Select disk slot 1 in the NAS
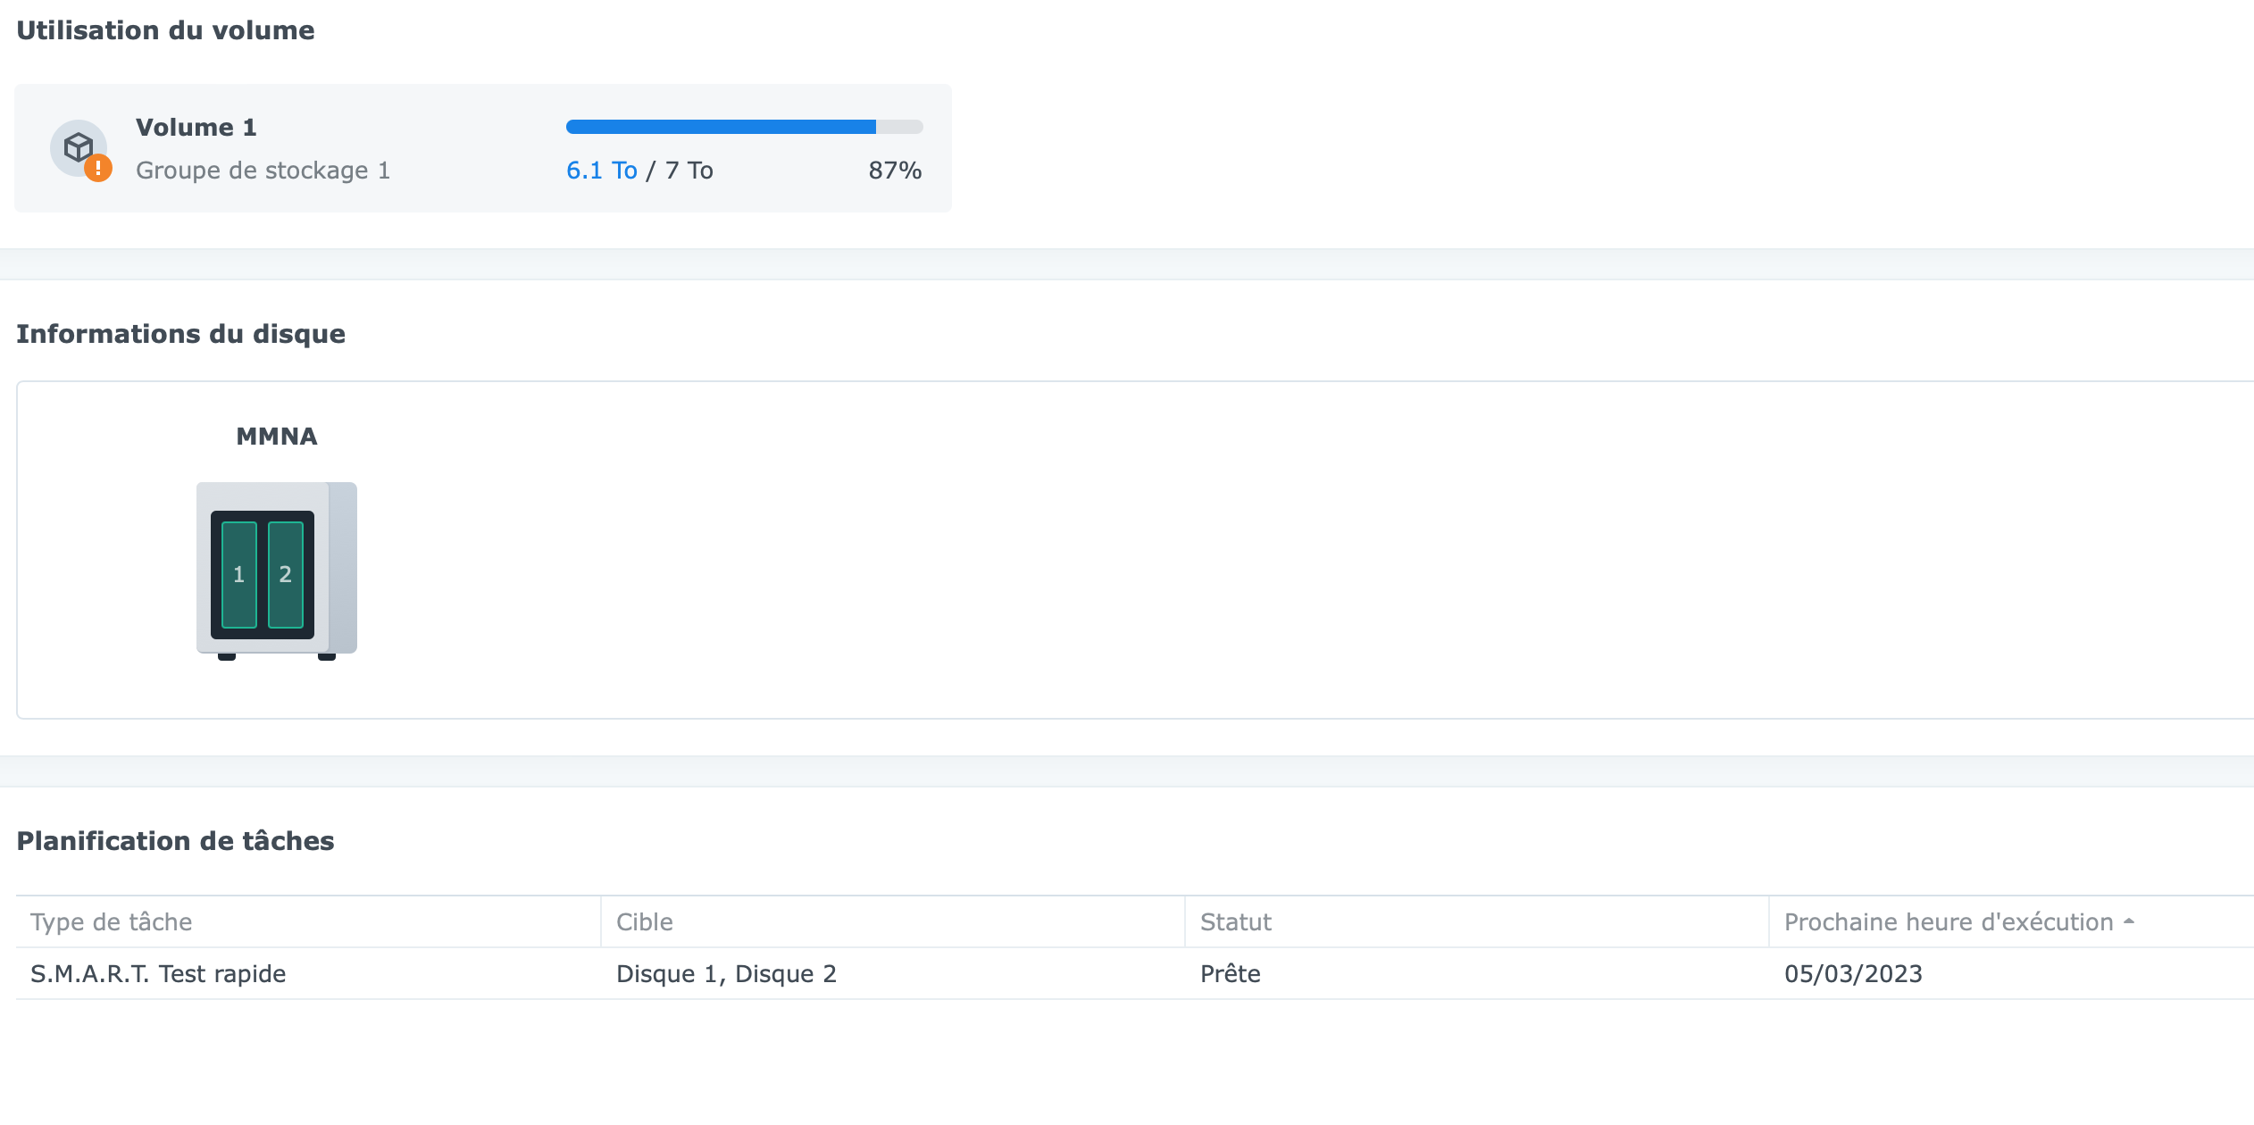The height and width of the screenshot is (1125, 2254). [x=239, y=574]
